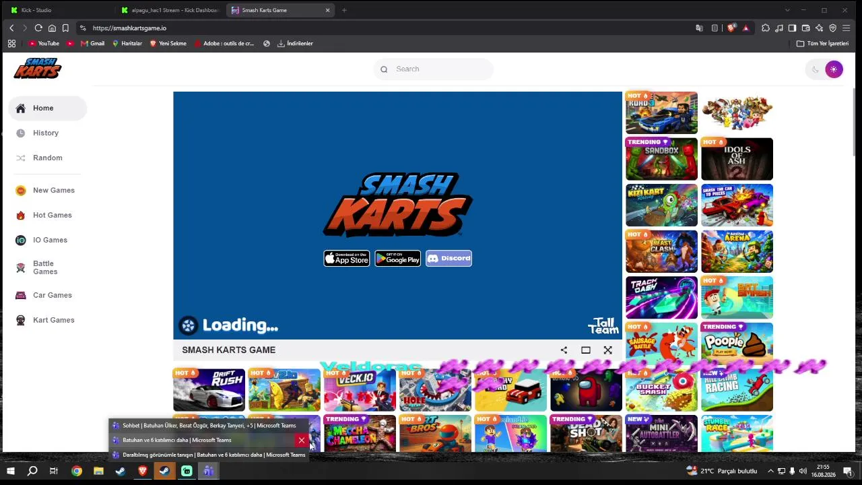Image resolution: width=862 pixels, height=485 pixels.
Task: Open the Tüm Yer İşaretleri folder
Action: tap(822, 44)
